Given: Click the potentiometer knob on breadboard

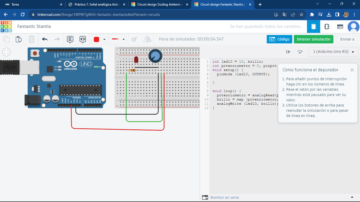Looking at the screenshot, I should click(x=155, y=55).
